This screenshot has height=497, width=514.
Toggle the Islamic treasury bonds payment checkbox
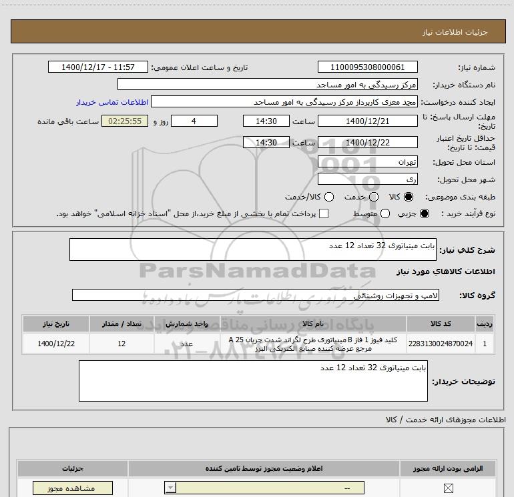(x=324, y=213)
